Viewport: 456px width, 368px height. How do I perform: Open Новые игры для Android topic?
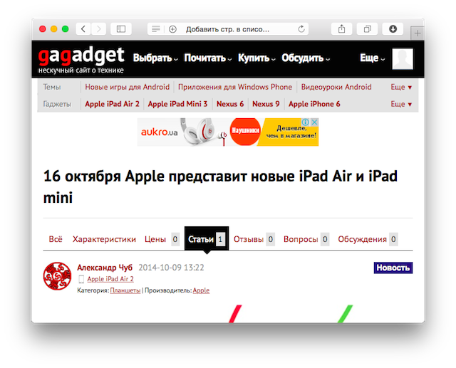[127, 87]
